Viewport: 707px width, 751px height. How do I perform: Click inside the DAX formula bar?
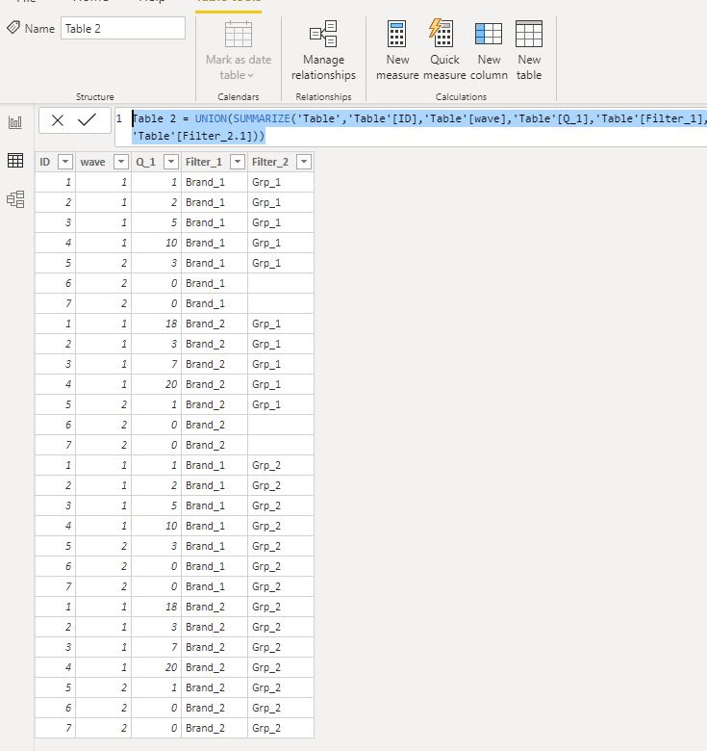(412, 127)
